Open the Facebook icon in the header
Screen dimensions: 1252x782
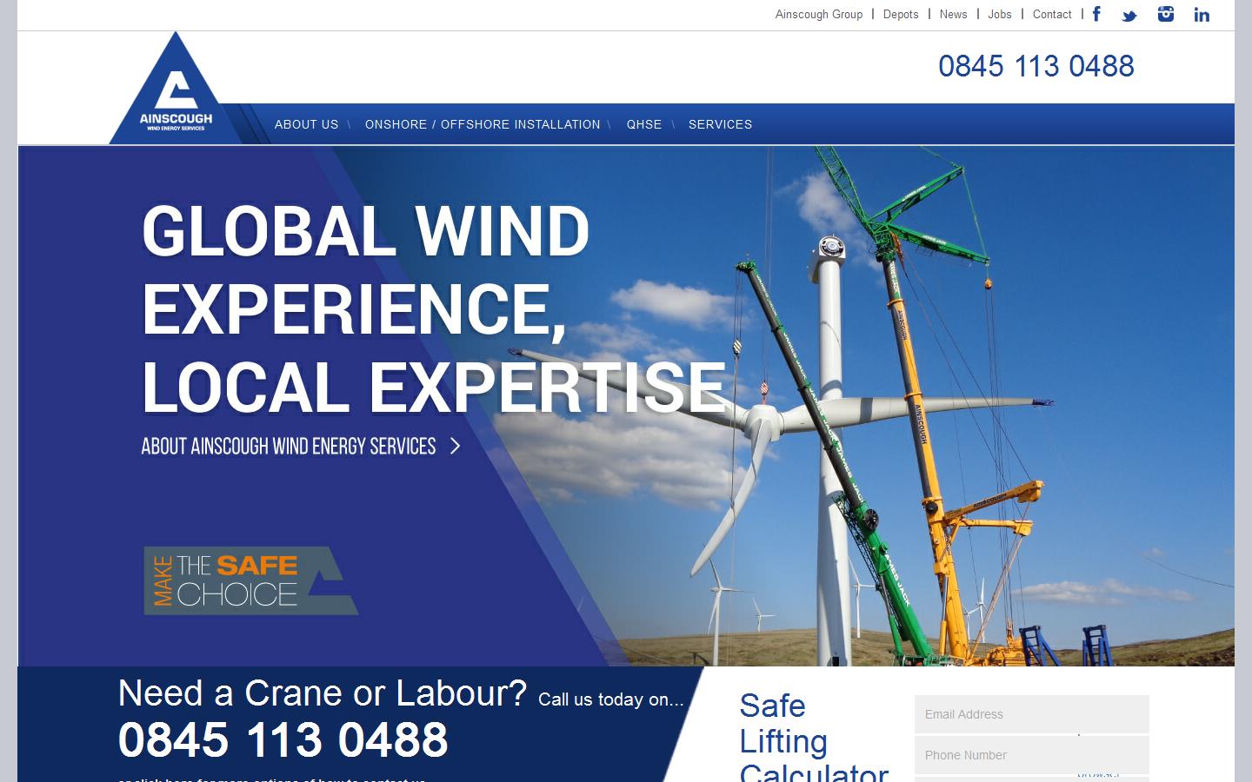click(x=1096, y=14)
